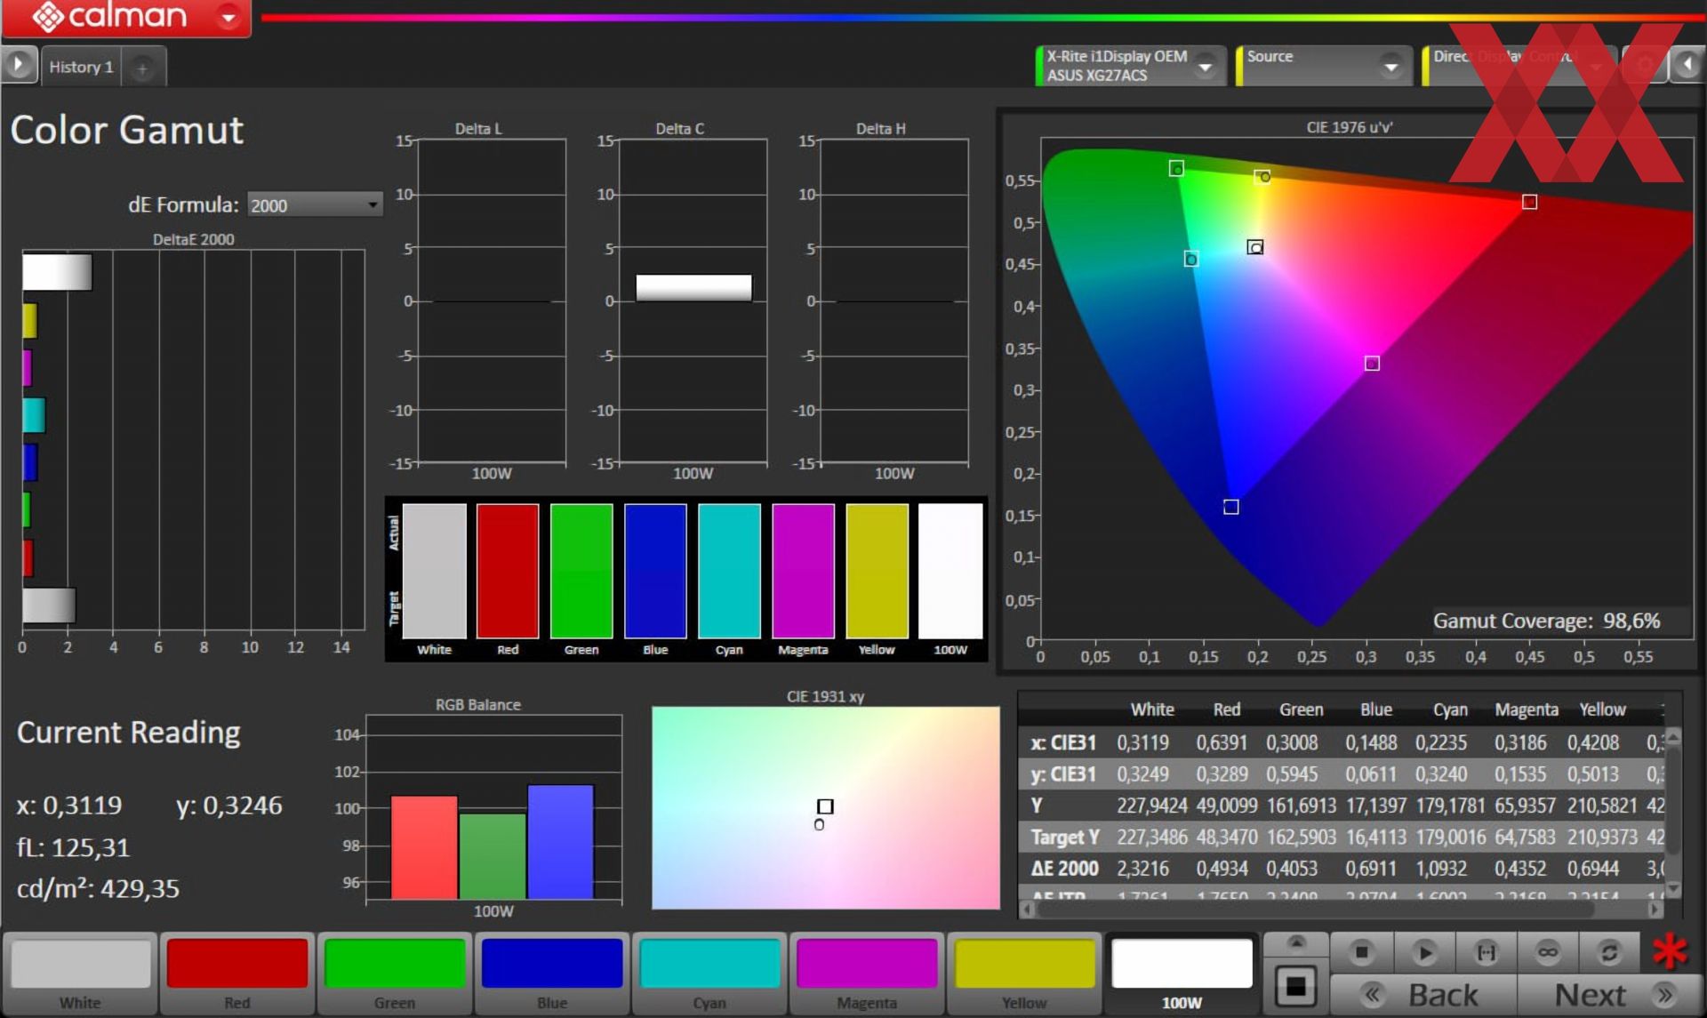Select the Yellow patch swatch at bottom

click(x=1024, y=973)
